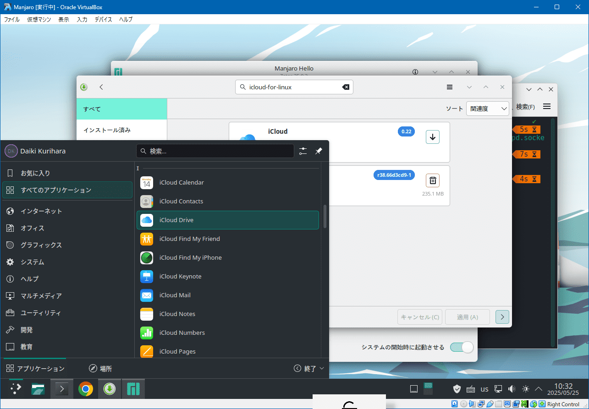
Task: Open インターネット category
Action: [67, 211]
